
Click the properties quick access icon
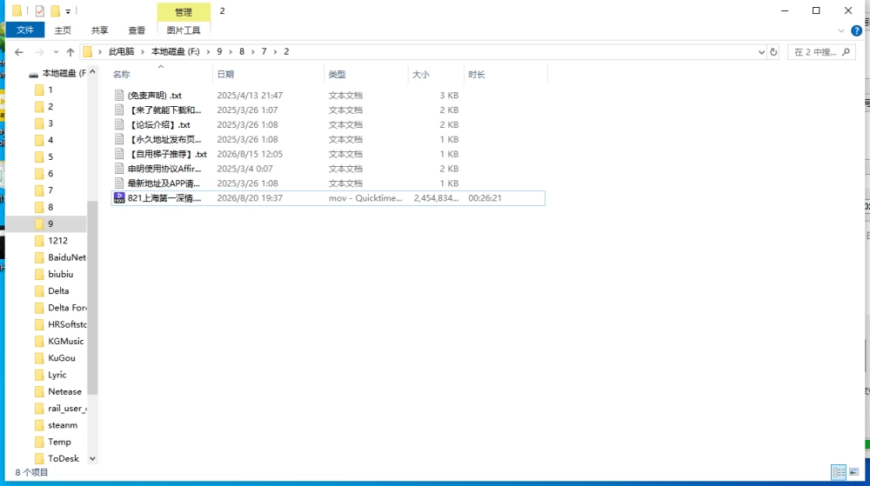click(39, 11)
